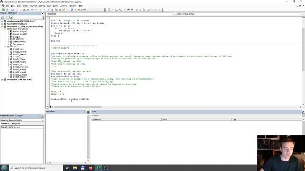This screenshot has height=171, width=305.
Task: Click View Object icon in Project panel
Action: tap(6, 17)
